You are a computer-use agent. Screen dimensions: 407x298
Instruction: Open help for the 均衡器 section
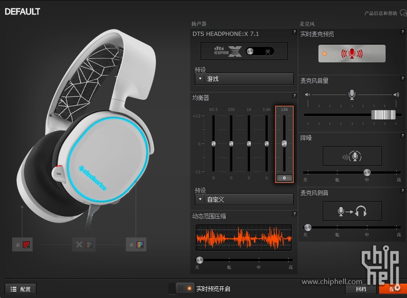tap(294, 95)
